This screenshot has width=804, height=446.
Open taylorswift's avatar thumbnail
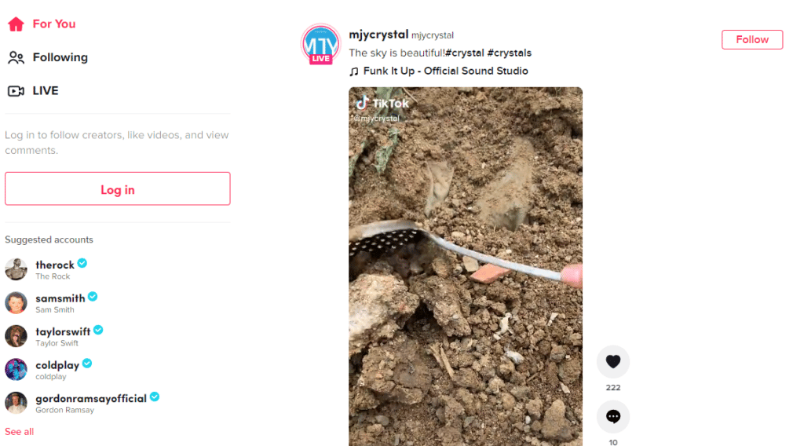(16, 336)
